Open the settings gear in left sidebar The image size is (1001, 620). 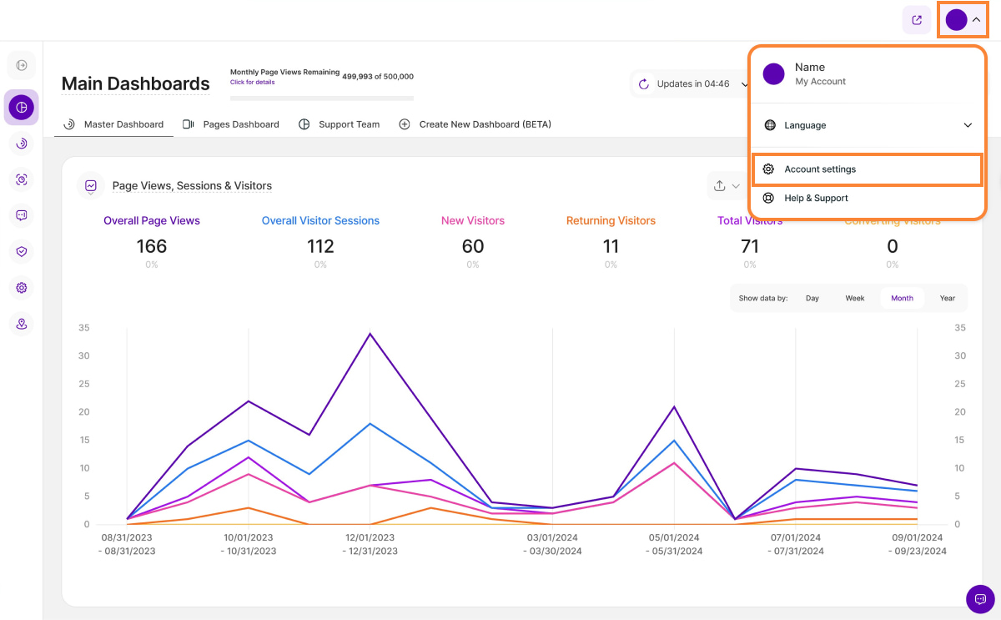click(22, 288)
